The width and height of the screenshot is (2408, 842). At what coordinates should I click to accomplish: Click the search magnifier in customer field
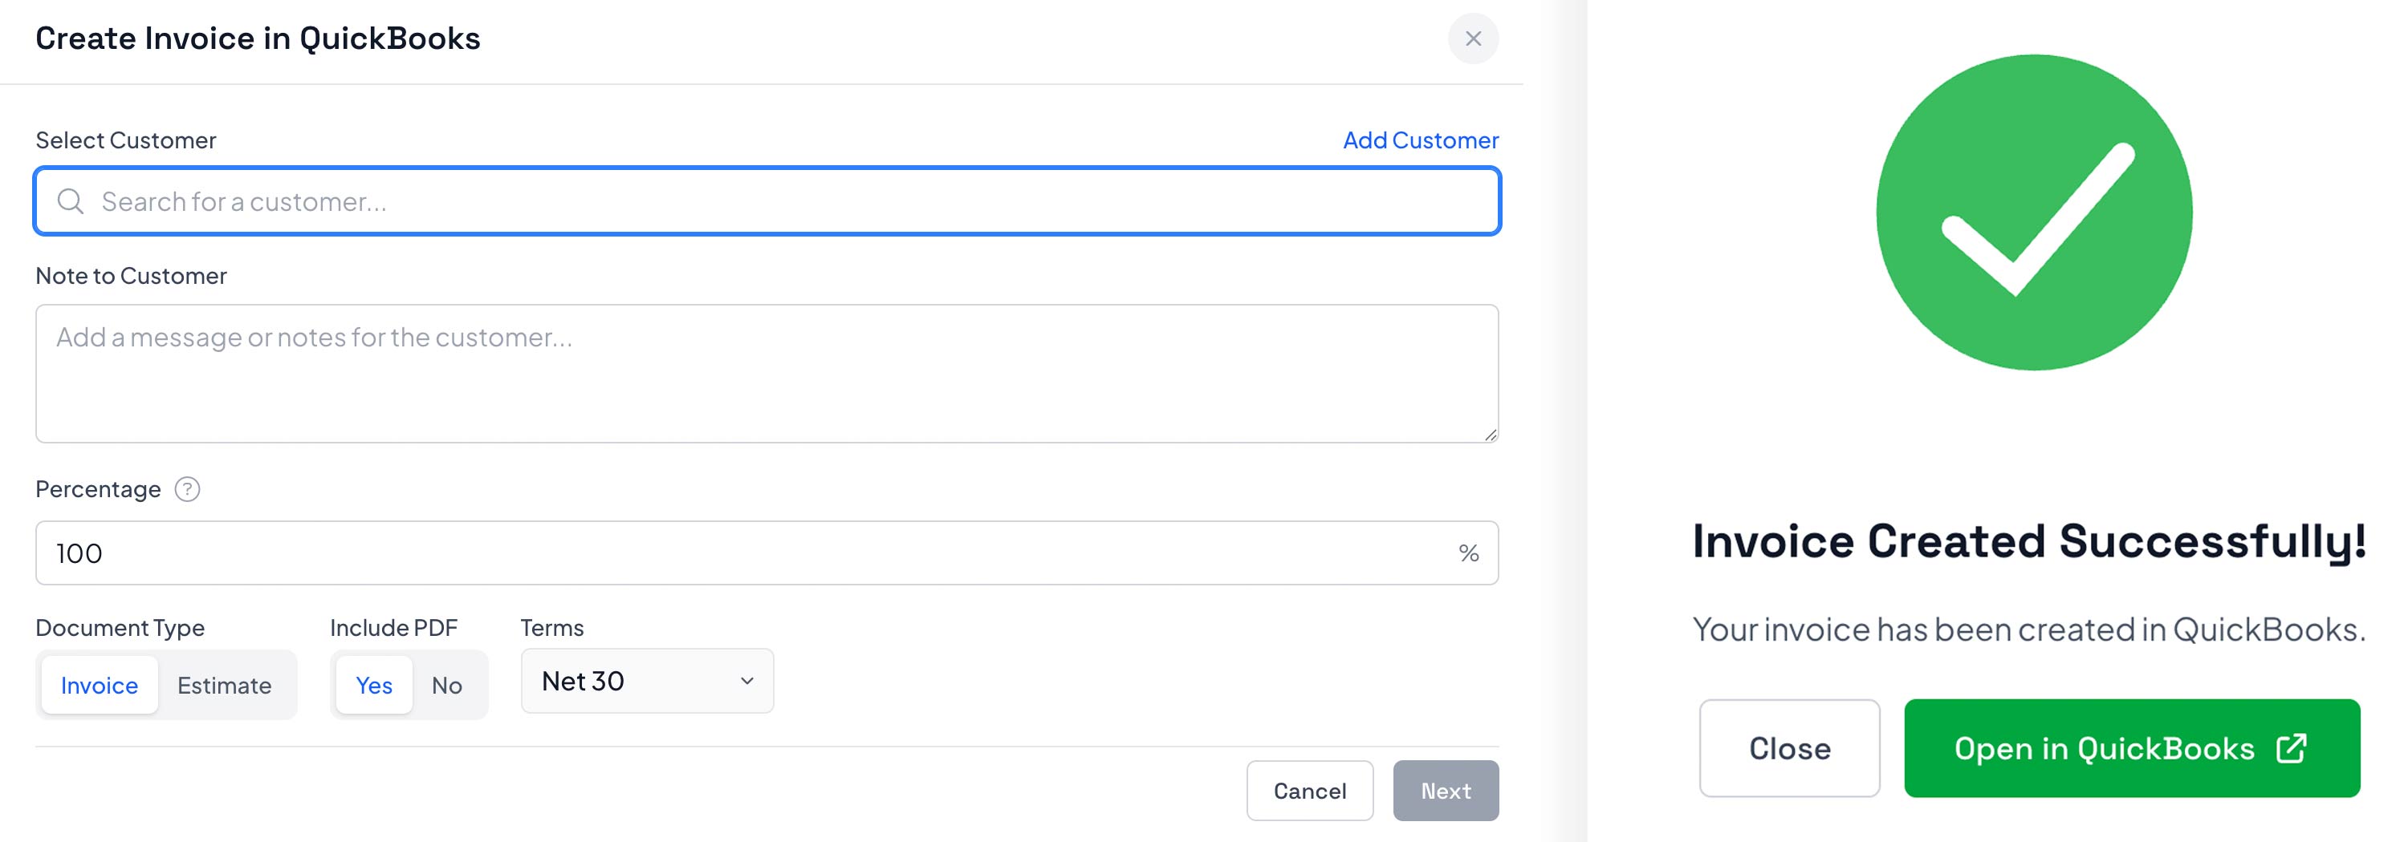pyautogui.click(x=70, y=200)
